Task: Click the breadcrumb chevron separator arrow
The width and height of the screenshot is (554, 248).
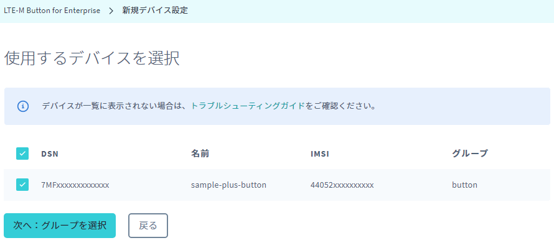Action: click(111, 11)
